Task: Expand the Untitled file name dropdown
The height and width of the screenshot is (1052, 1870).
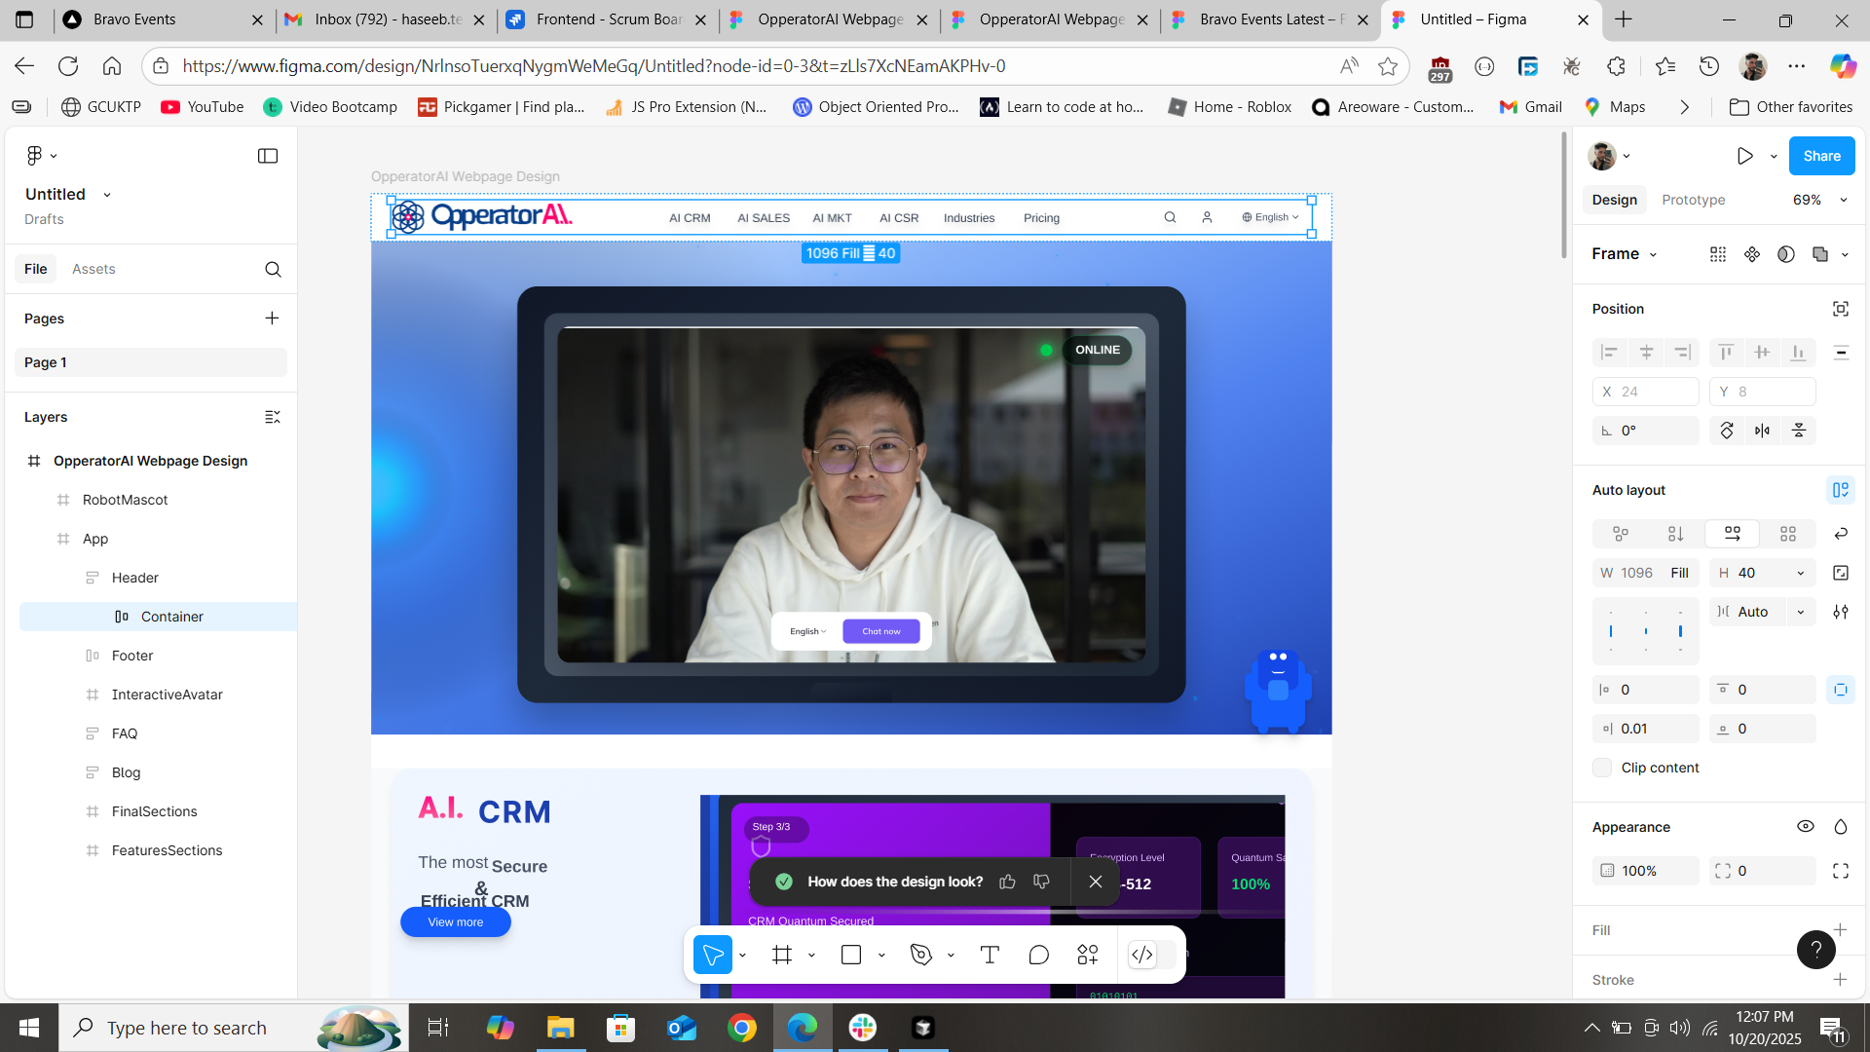Action: [x=107, y=195]
